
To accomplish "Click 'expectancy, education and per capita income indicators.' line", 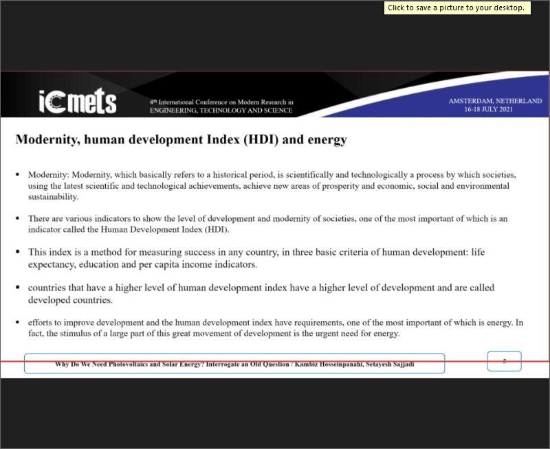I will (142, 264).
